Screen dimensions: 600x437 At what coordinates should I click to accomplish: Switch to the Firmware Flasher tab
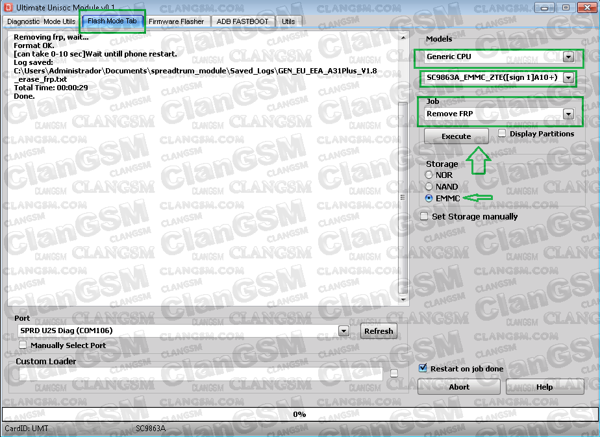point(177,21)
